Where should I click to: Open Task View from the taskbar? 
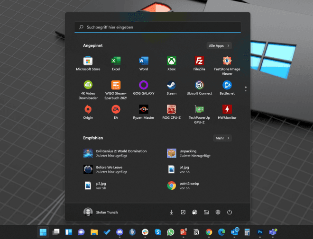(55, 232)
